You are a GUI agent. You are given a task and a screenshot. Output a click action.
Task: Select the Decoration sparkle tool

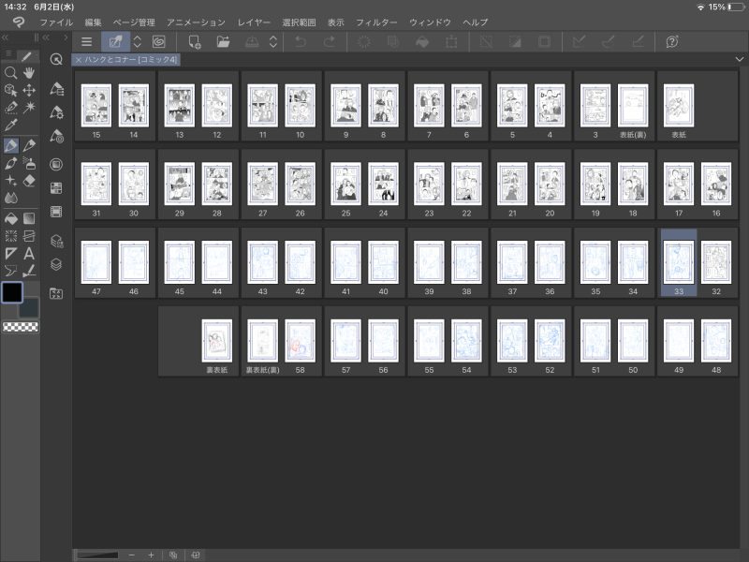pyautogui.click(x=10, y=181)
